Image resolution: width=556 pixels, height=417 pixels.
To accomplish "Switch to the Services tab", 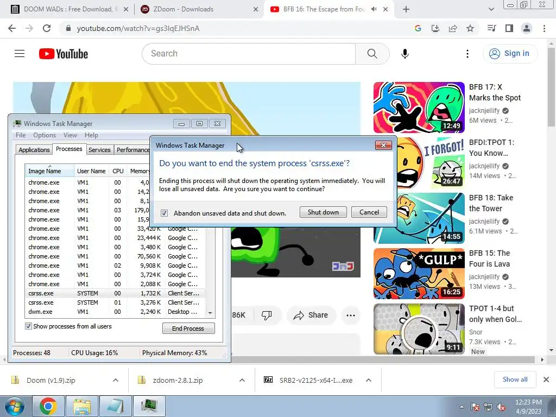I will point(99,150).
